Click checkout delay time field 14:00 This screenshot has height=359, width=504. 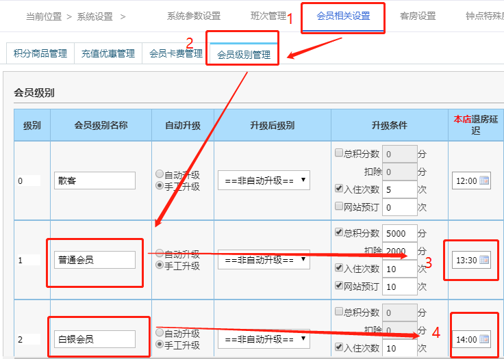[x=471, y=339]
